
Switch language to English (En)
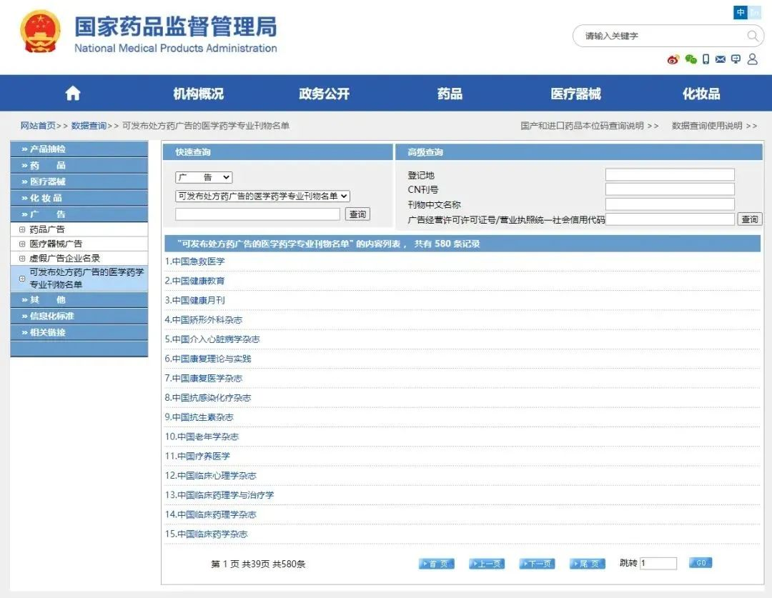coord(754,12)
